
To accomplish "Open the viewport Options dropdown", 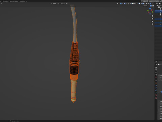I will [146, 6].
